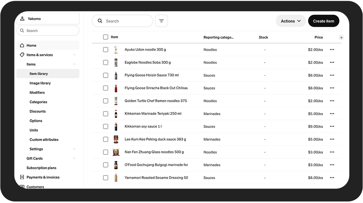Viewport: 363px width, 203px height.
Task: Check the Kikkoman Marinade Teriyaki checkbox
Action: coord(106,113)
